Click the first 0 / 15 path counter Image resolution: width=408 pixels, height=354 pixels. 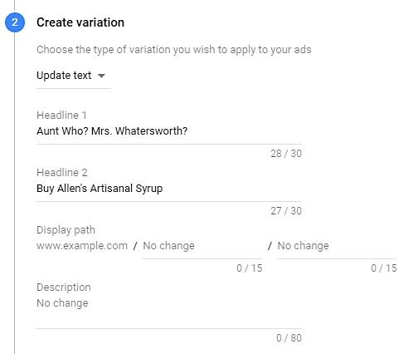[249, 268]
